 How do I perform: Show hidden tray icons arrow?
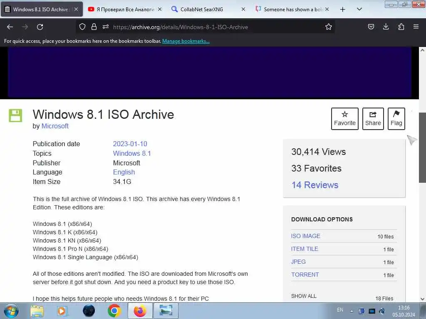click(352, 311)
